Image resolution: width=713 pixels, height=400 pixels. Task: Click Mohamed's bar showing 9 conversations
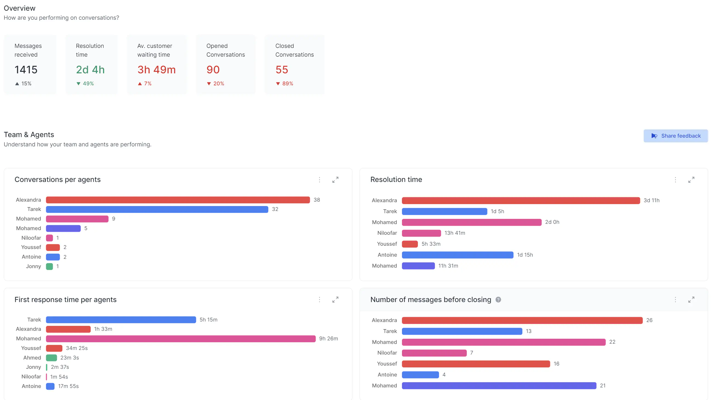(77, 219)
